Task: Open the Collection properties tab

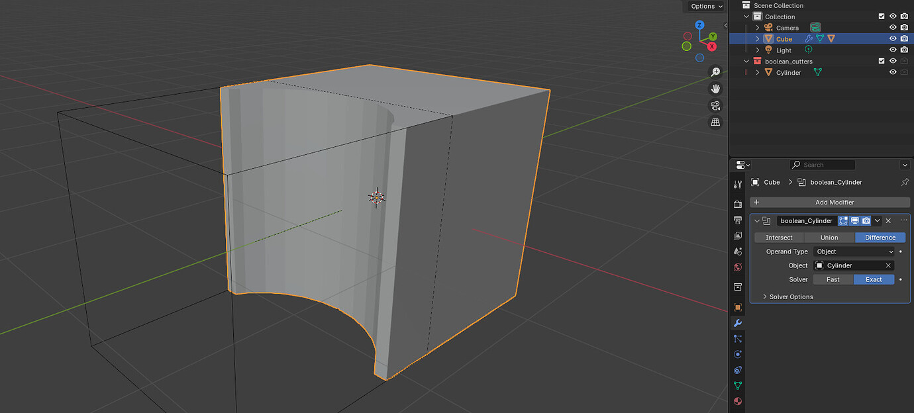Action: 738,287
